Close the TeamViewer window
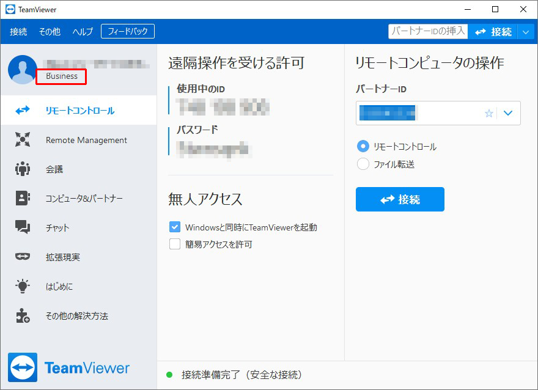Screen dimensions: 538x390 [x=523, y=9]
